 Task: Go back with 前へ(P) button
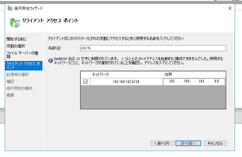[162, 143]
